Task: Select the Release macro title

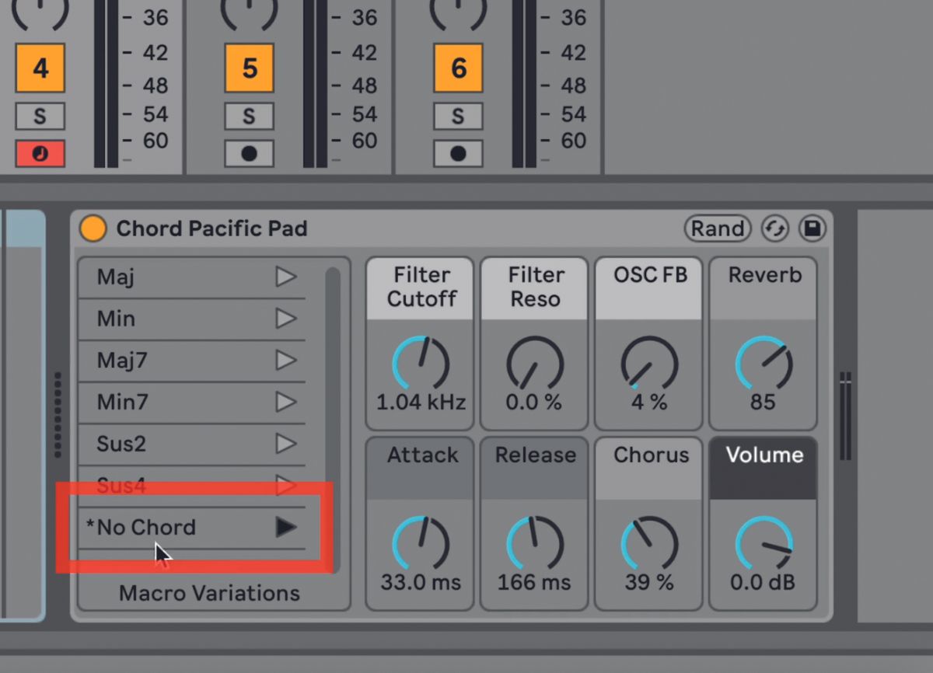Action: [536, 455]
